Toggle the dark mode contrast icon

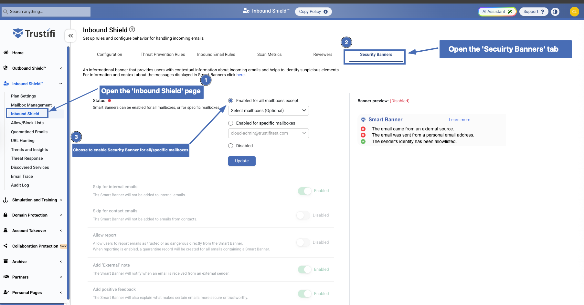[555, 12]
